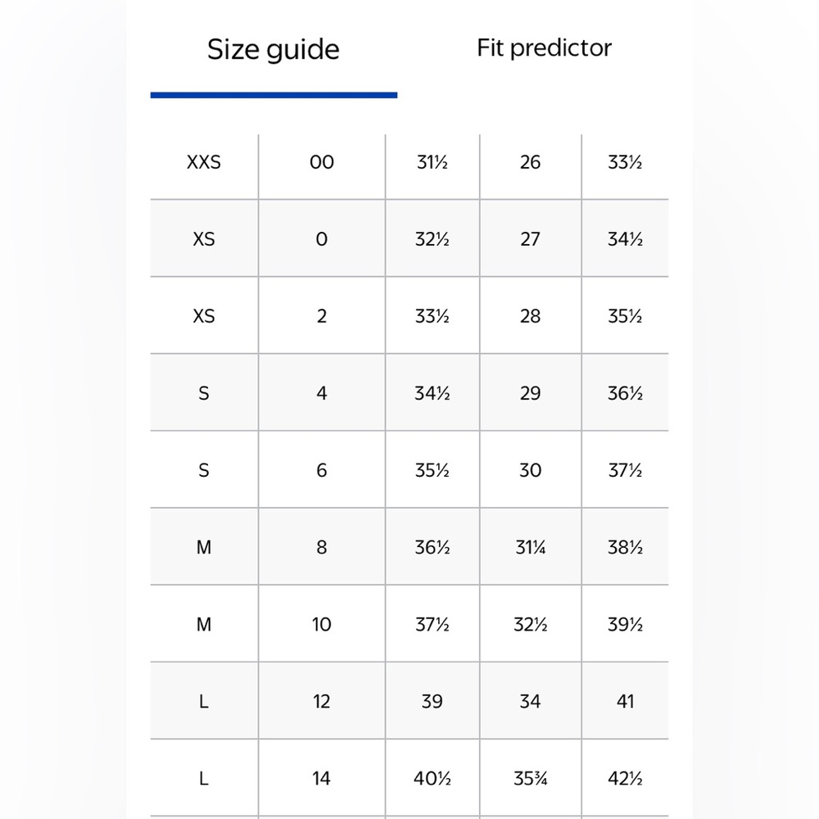Select size 12 in L row
Image resolution: width=819 pixels, height=819 pixels.
[x=322, y=702]
